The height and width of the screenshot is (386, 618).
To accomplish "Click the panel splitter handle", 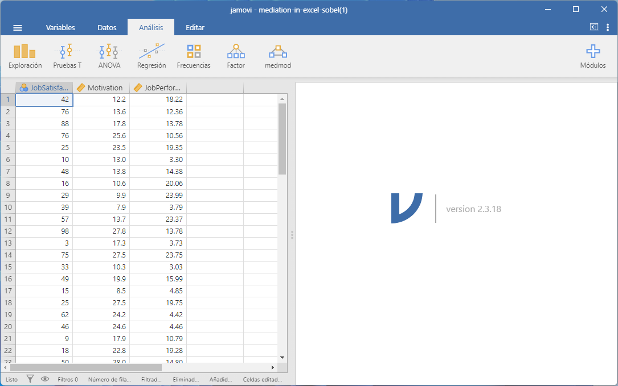I will tap(292, 234).
